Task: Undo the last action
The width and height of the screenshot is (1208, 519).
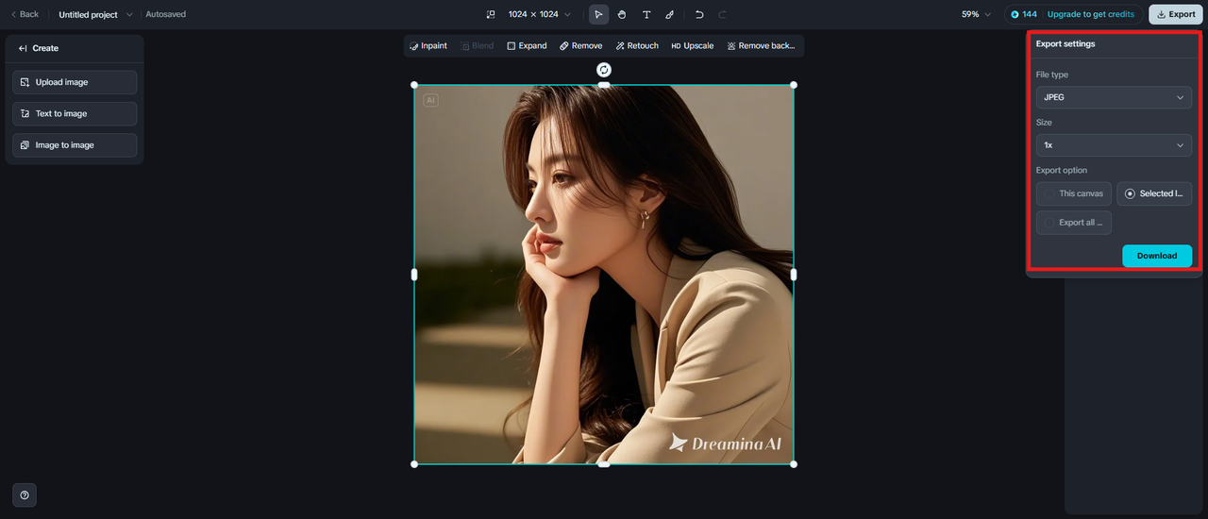Action: [699, 14]
